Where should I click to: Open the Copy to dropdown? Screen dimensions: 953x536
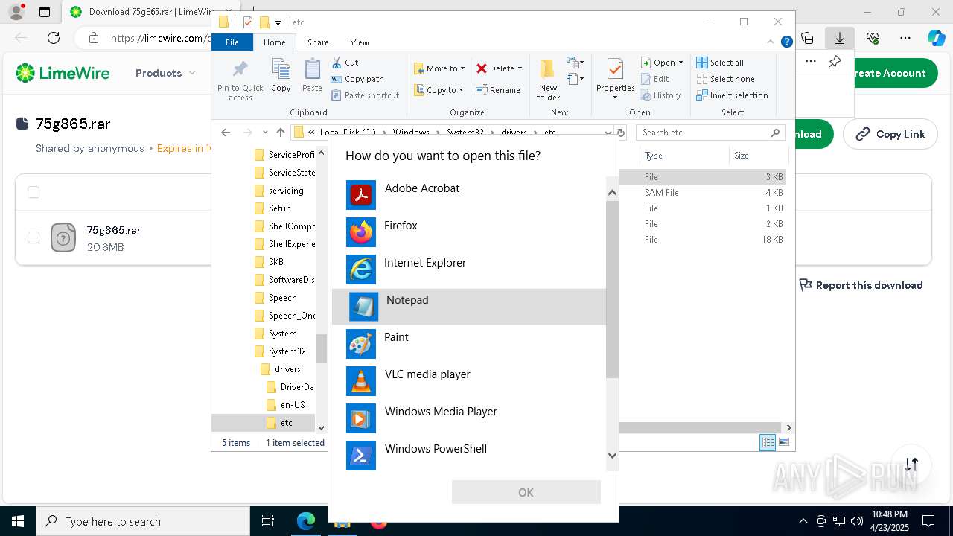click(x=439, y=90)
